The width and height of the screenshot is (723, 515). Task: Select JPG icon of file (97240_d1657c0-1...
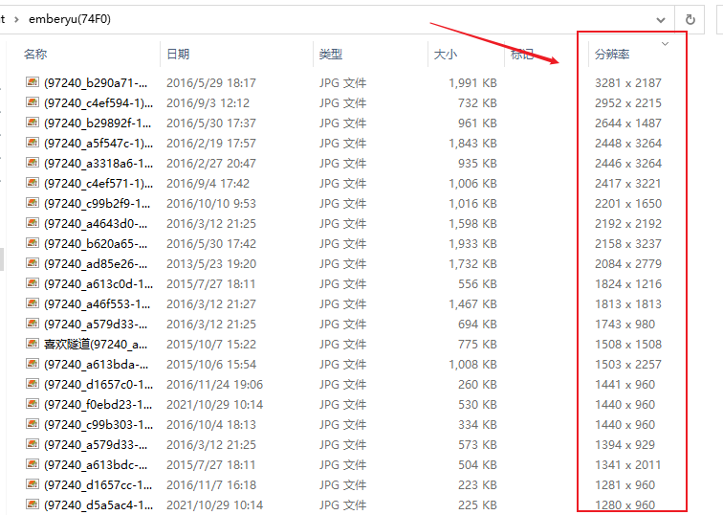[x=33, y=384]
